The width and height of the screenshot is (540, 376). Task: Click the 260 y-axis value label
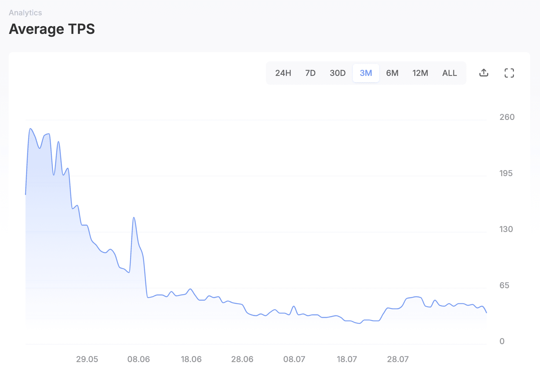point(507,117)
